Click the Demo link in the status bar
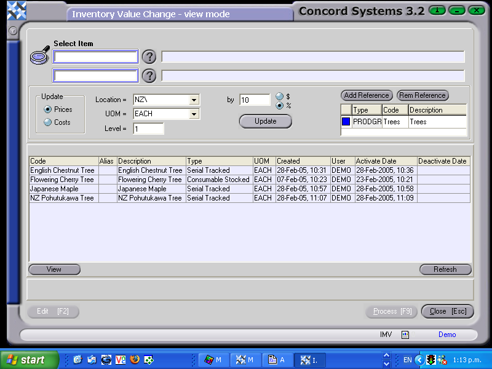The width and height of the screenshot is (492, 369). [x=446, y=335]
